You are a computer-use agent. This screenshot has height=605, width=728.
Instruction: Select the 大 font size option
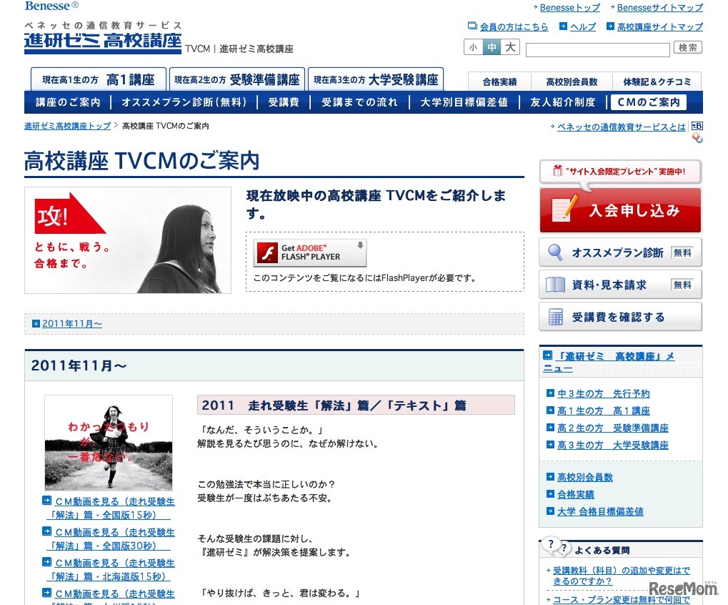[510, 46]
